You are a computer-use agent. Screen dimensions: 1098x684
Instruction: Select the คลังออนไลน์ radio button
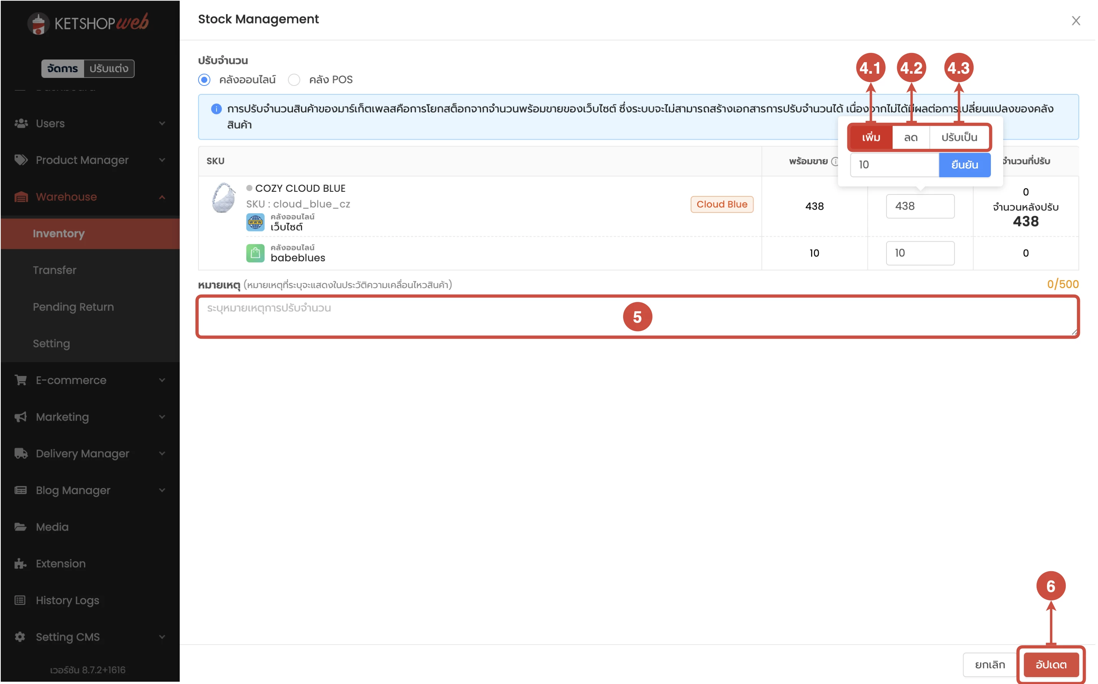click(x=205, y=80)
